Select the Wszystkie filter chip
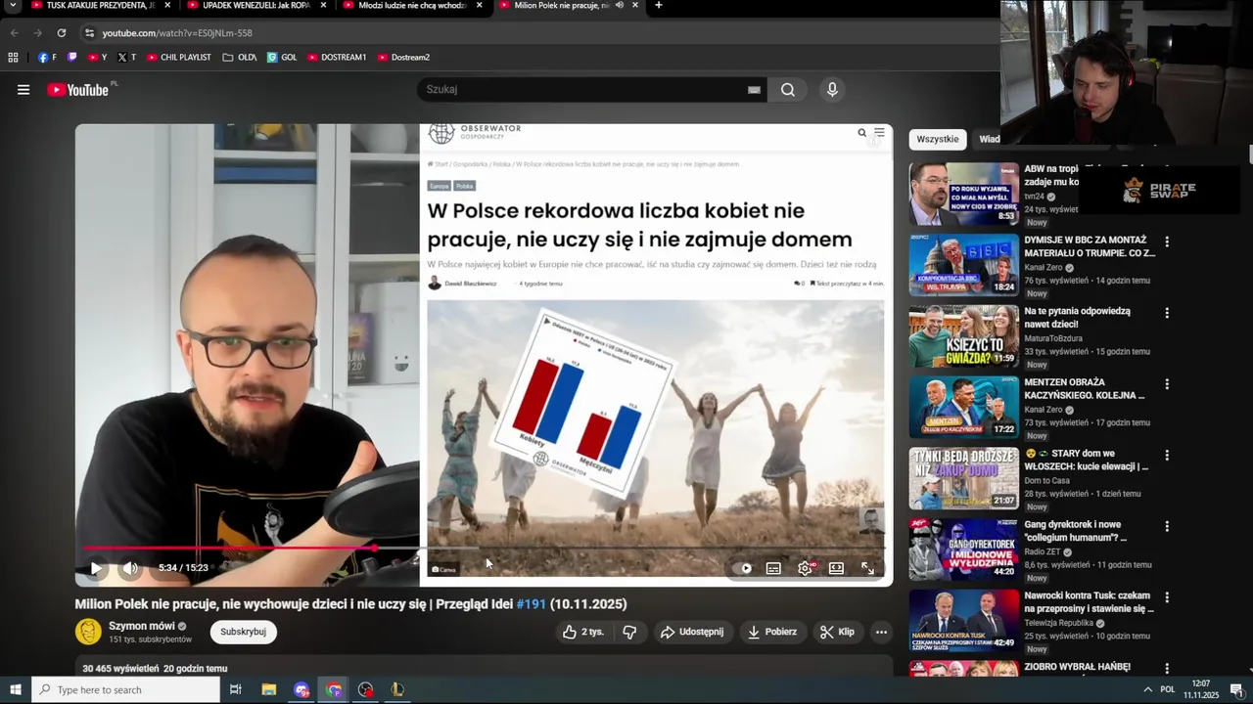The width and height of the screenshot is (1253, 704). click(937, 139)
